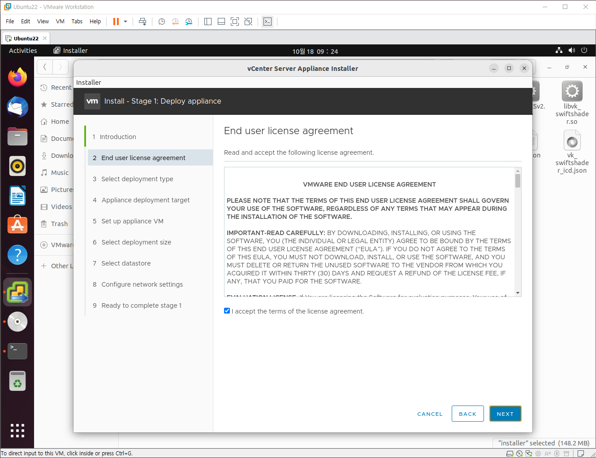Open the VM menu

[x=60, y=22]
